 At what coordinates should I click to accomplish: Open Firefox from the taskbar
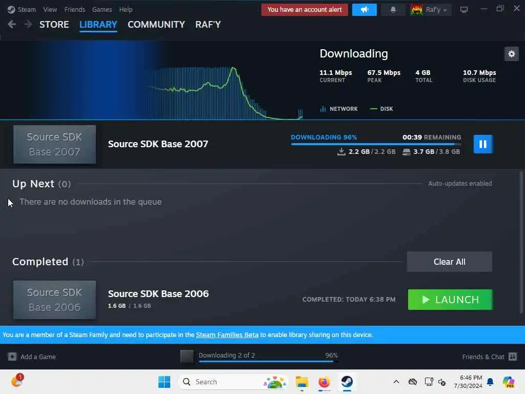(x=324, y=382)
